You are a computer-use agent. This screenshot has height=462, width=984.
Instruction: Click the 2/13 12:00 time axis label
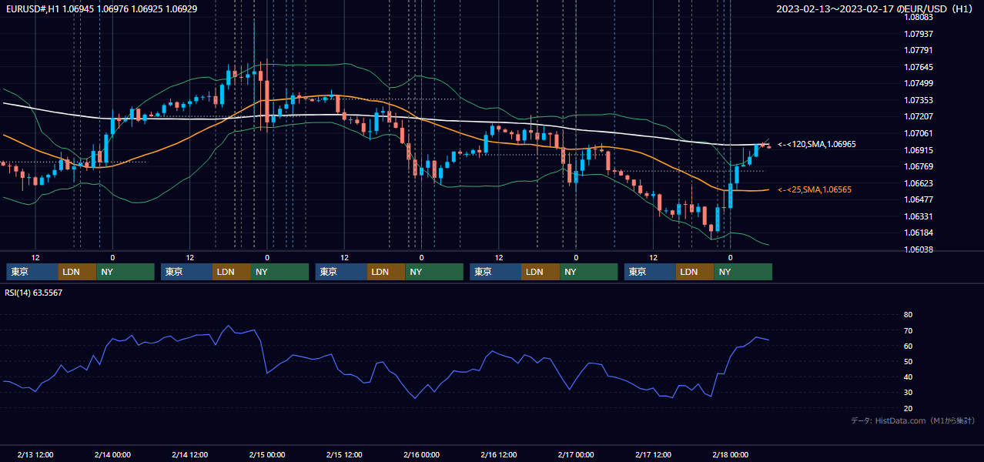[x=35, y=454]
